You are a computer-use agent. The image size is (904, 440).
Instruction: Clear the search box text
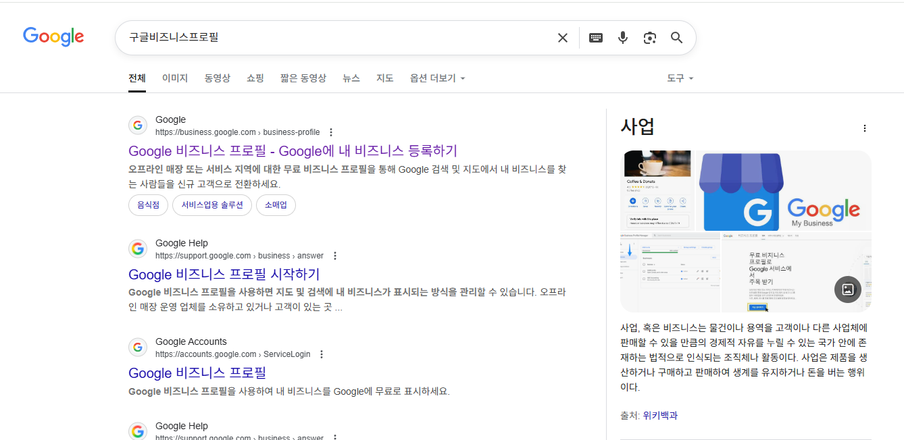(562, 38)
